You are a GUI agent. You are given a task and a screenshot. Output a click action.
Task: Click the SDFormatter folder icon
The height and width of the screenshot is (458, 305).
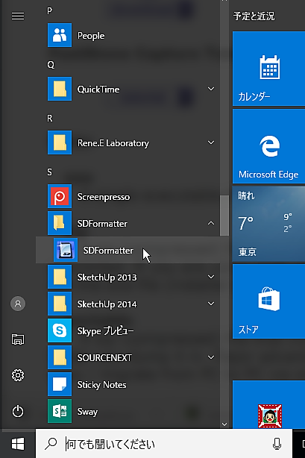tap(60, 224)
